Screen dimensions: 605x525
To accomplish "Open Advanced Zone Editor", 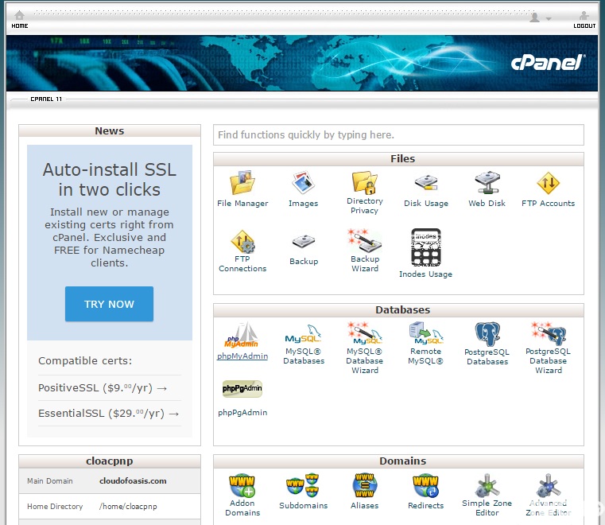I will point(549,495).
